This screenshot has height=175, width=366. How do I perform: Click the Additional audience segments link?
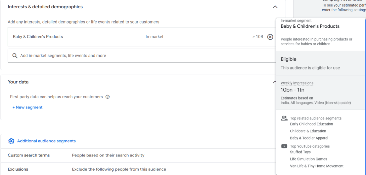[47, 141]
